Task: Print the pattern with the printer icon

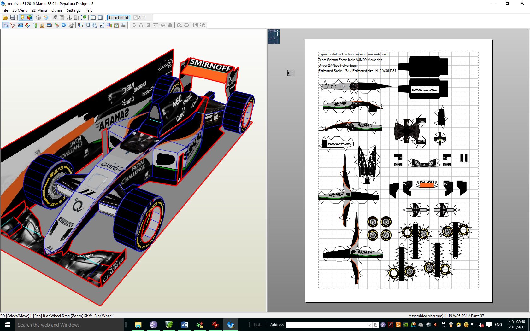Action: click(x=124, y=25)
